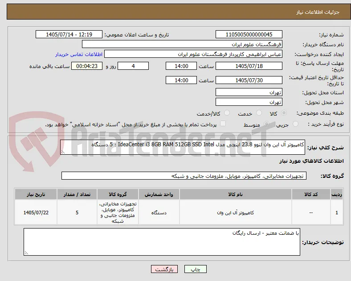This screenshot has width=351, height=281.
Task: Click the table cell کامپیوتر آل این وان
Action: [235, 213]
